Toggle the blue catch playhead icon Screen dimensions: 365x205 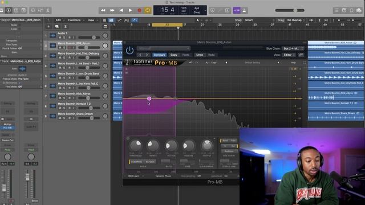pyautogui.click(x=135, y=20)
